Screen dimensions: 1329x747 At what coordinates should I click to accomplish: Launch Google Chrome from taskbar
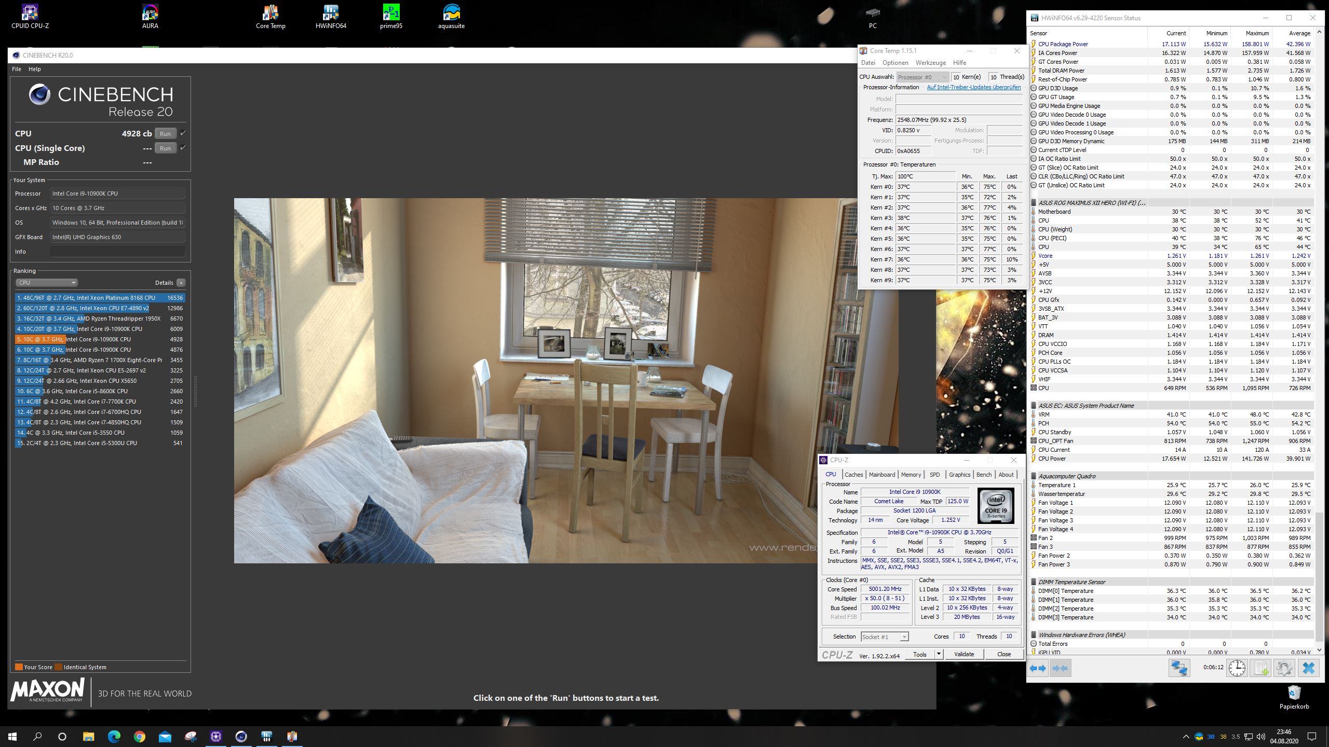click(139, 736)
